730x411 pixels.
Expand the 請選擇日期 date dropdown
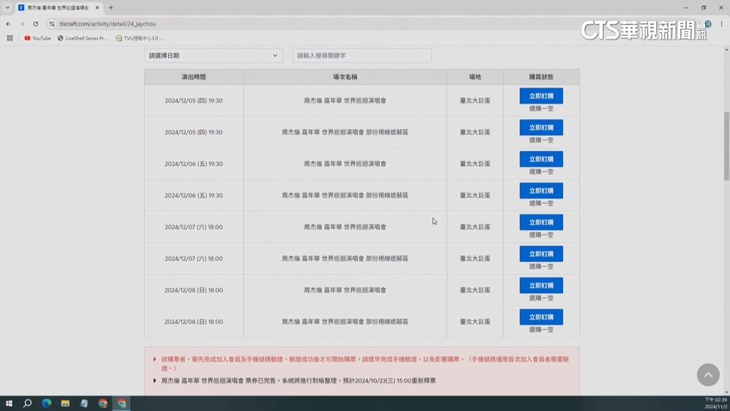[213, 55]
